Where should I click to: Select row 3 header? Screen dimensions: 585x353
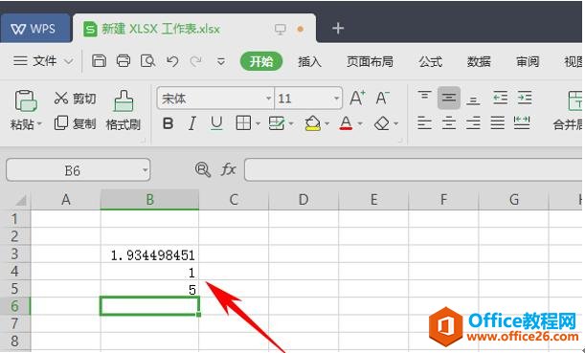pyautogui.click(x=15, y=254)
